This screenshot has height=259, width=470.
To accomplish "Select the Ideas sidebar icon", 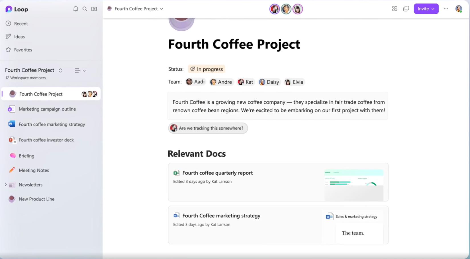I will 9,36.
